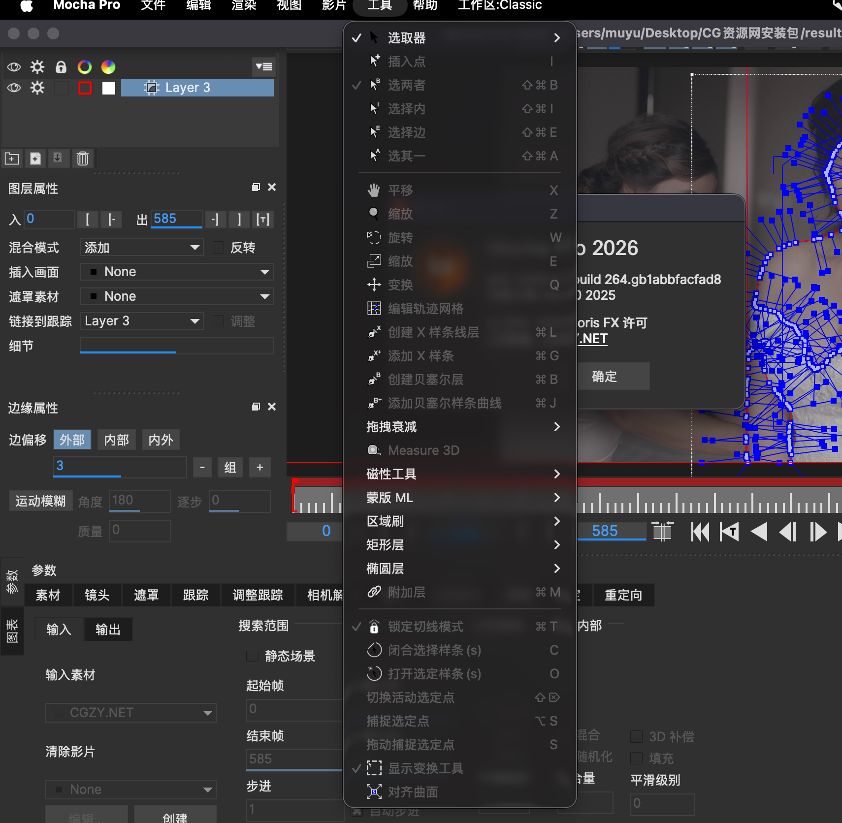The width and height of the screenshot is (842, 823).
Task: Select Measure 3D from the tools menu
Action: [x=423, y=450]
